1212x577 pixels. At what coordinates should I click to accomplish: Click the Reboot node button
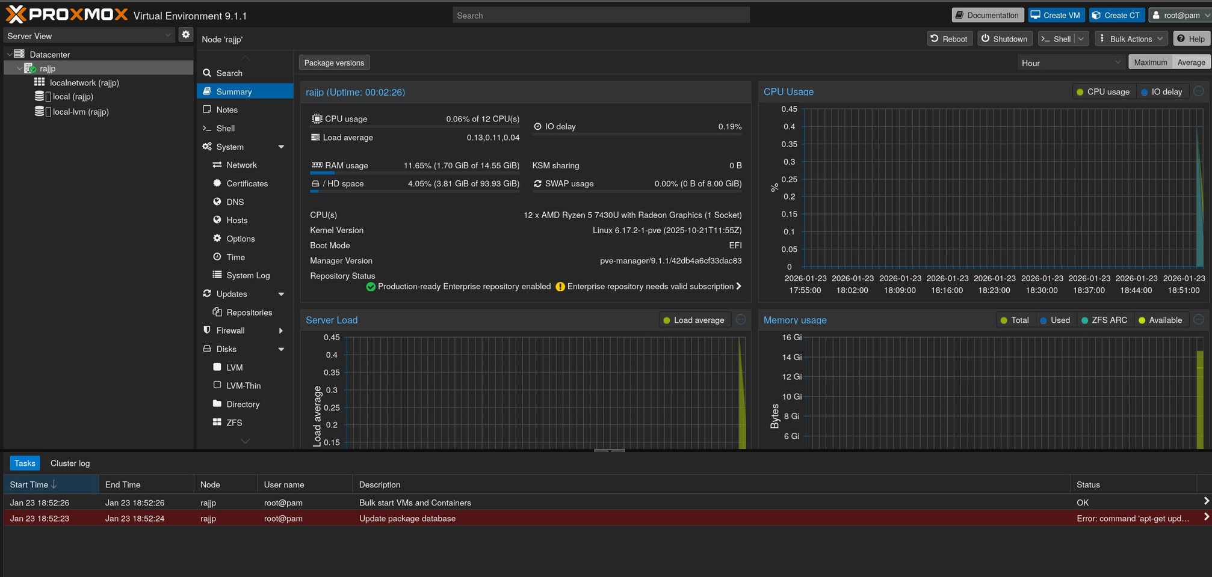coord(950,39)
